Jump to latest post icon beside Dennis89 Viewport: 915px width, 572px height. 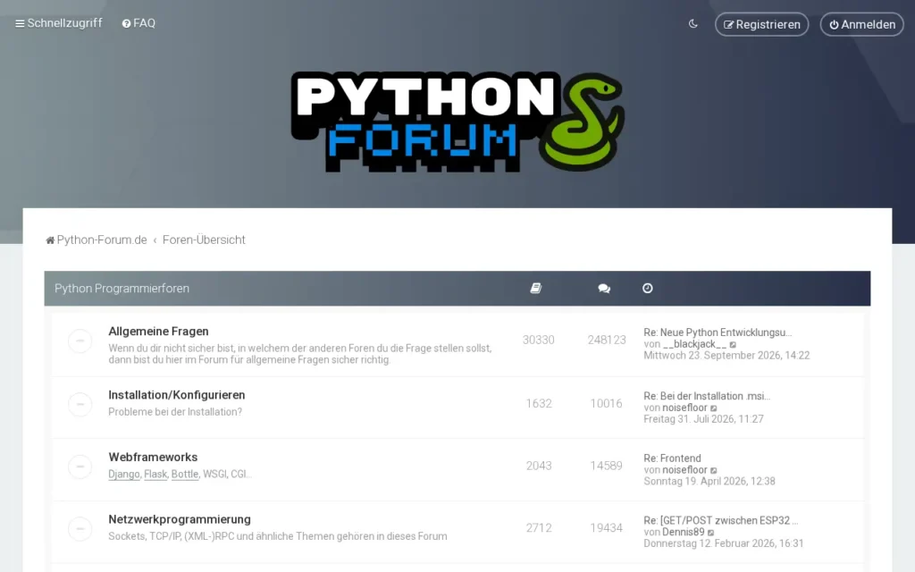710,533
